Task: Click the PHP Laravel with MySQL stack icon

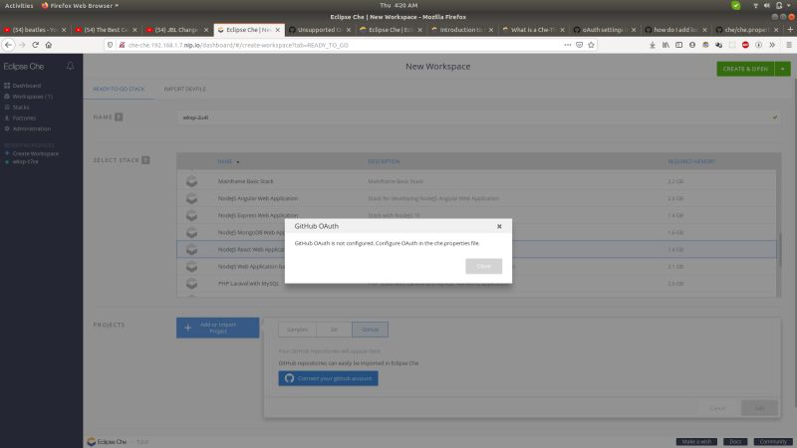Action: [x=191, y=284]
